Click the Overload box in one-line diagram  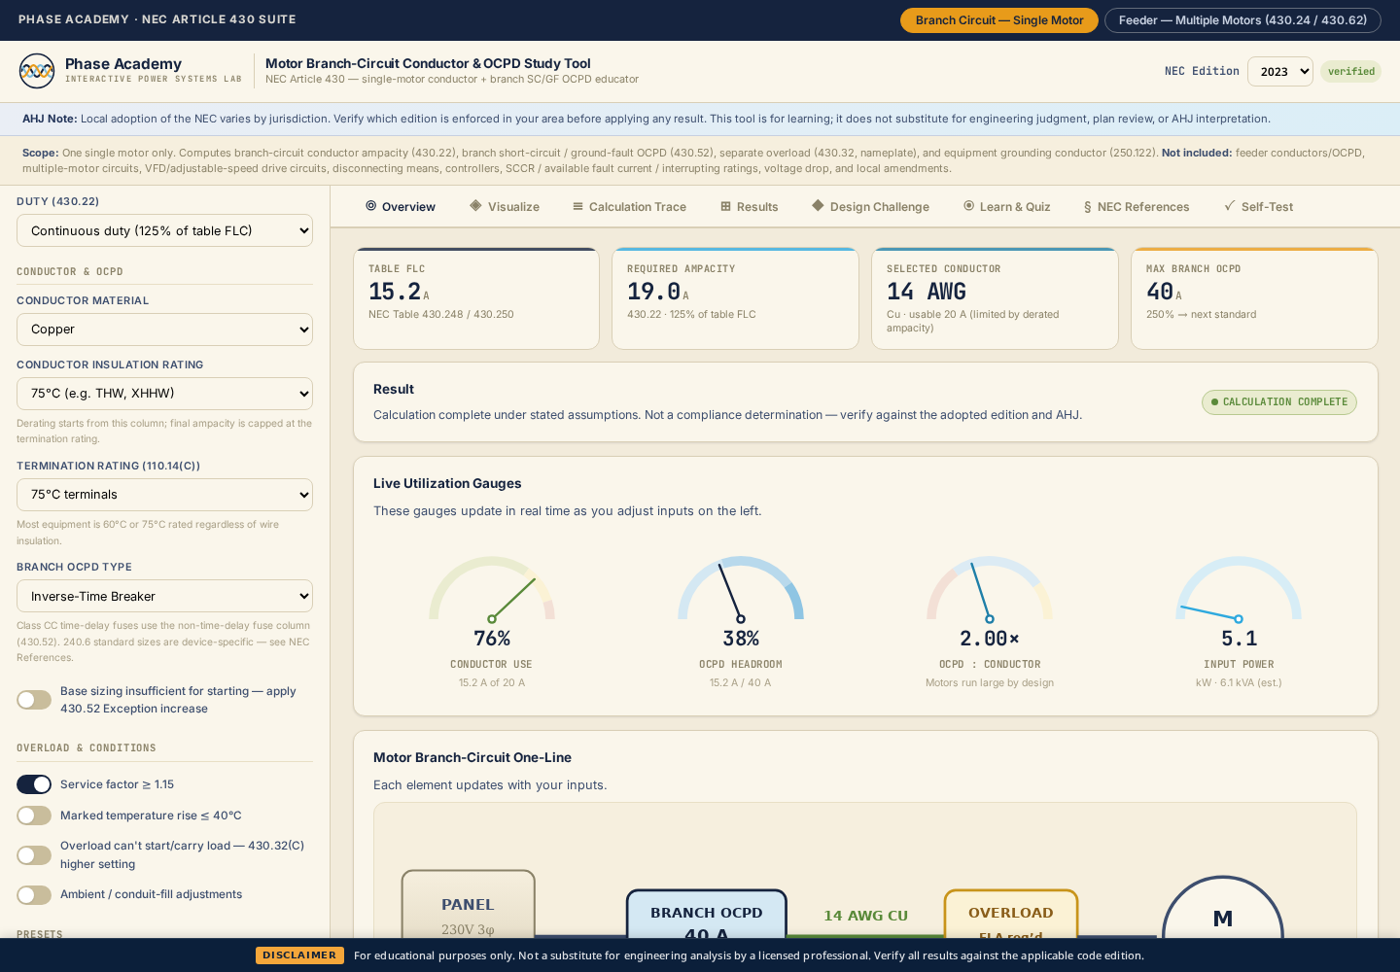click(x=1011, y=914)
